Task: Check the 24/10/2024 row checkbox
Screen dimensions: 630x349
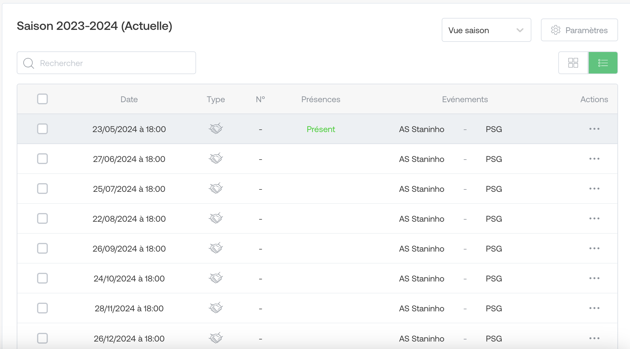Action: coord(42,278)
